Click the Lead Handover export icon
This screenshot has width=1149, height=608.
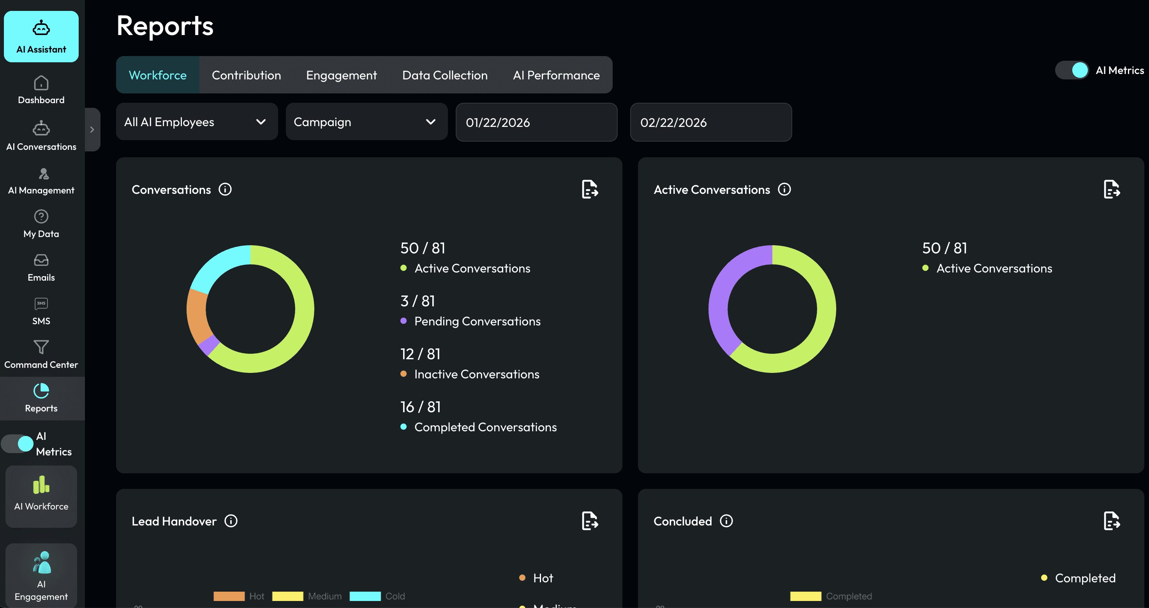590,521
